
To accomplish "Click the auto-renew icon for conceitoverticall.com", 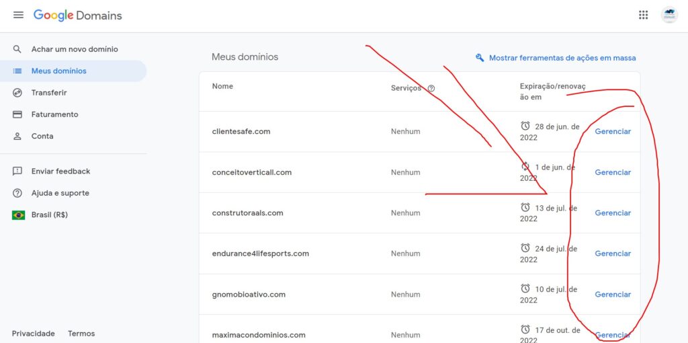I will click(525, 166).
